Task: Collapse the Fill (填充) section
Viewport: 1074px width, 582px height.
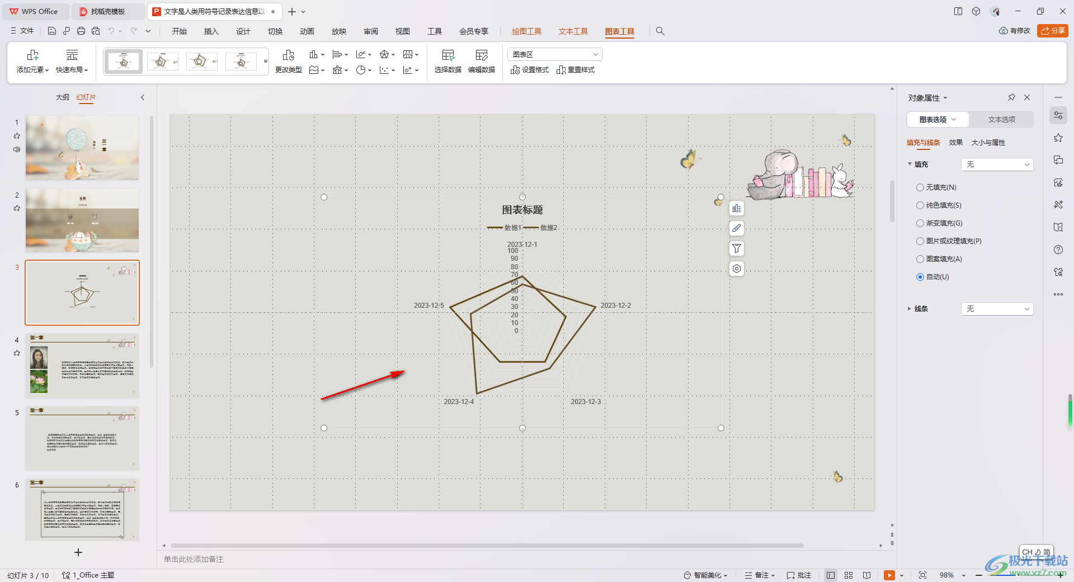Action: pyautogui.click(x=909, y=164)
